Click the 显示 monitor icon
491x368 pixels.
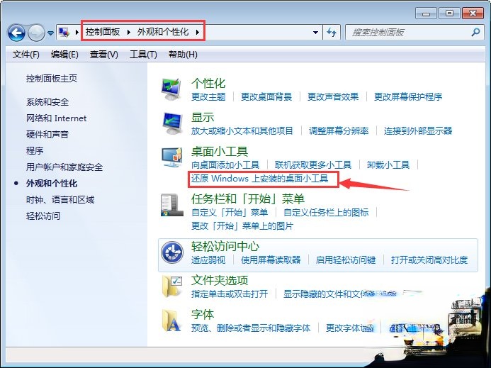171,123
